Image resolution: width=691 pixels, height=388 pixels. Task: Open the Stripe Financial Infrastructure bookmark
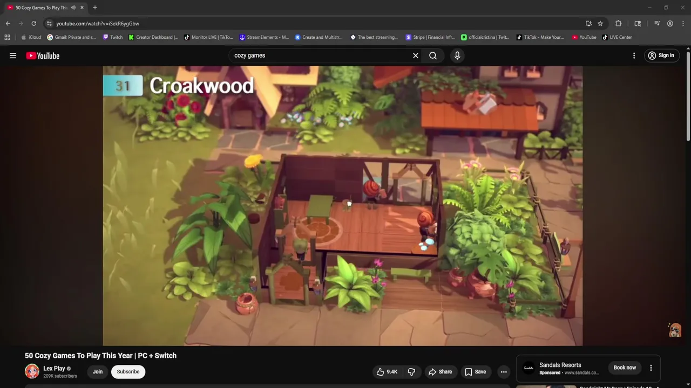click(x=430, y=37)
